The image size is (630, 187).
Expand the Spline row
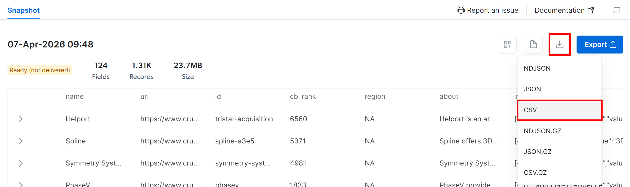[x=20, y=141]
